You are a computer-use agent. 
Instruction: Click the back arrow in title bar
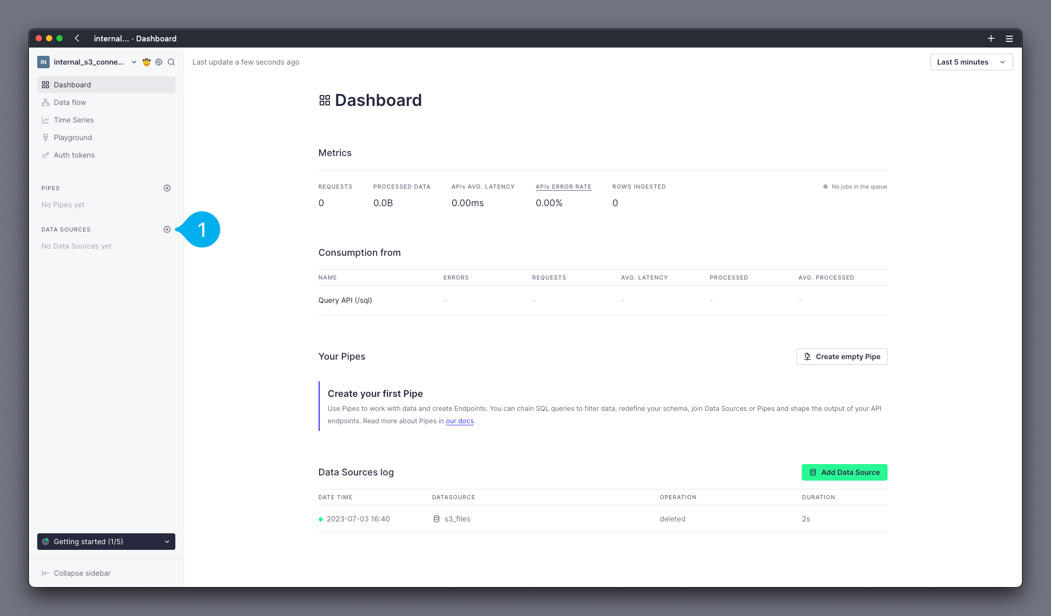pyautogui.click(x=77, y=38)
